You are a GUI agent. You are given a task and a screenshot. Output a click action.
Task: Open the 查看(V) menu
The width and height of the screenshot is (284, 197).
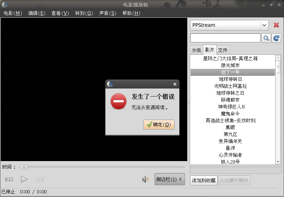60,13
